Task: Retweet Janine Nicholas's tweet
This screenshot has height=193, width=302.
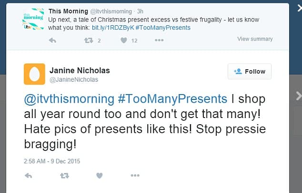Action: click(64, 176)
